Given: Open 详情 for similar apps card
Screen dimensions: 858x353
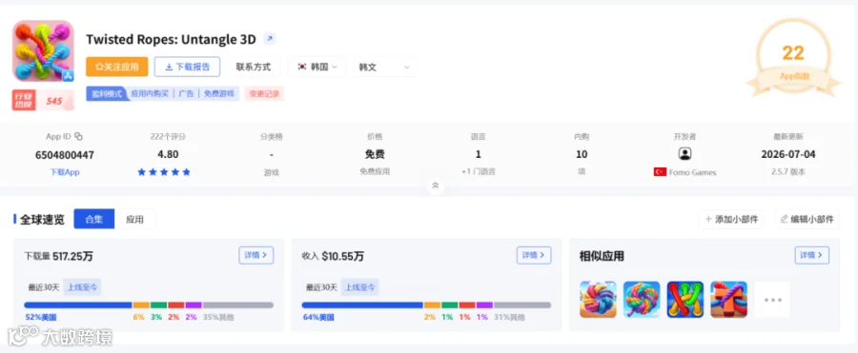Looking at the screenshot, I should point(812,255).
